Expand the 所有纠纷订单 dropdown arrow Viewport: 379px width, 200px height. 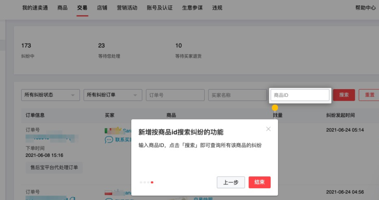coord(135,95)
